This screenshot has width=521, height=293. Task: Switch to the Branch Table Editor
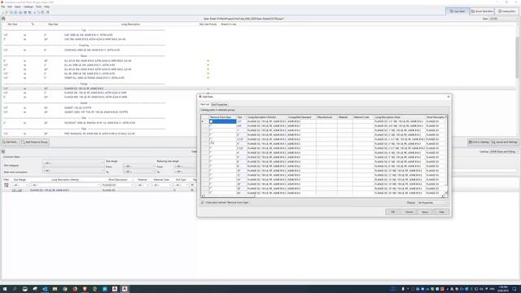pos(482,11)
